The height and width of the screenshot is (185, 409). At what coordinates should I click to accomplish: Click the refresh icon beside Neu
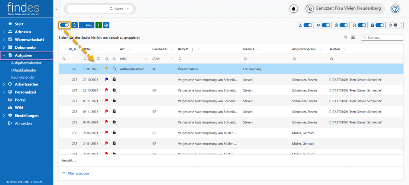click(74, 25)
